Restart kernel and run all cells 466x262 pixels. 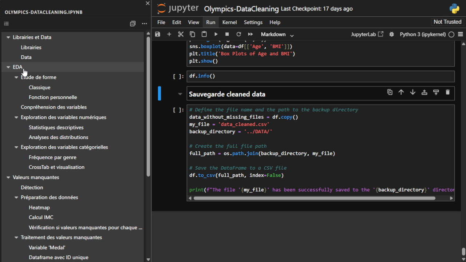coord(250,34)
